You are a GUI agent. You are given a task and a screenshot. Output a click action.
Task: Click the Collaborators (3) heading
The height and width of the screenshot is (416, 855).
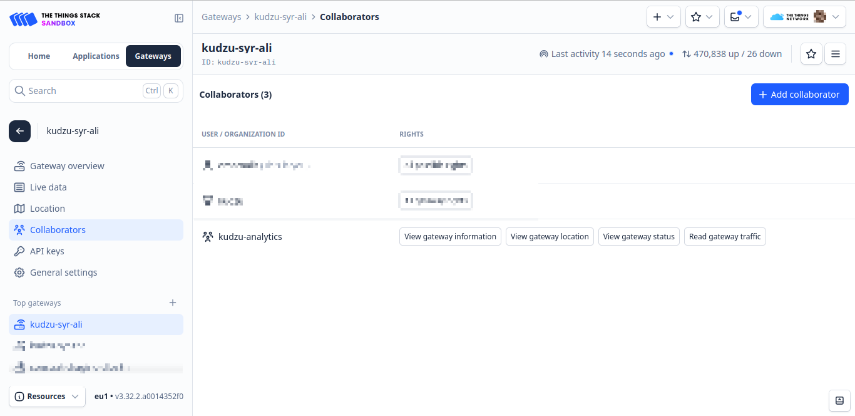pos(235,95)
